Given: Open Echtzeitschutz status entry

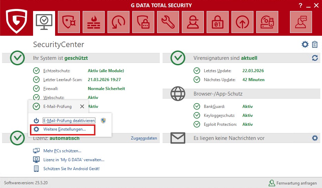Looking at the screenshot, I should [x=57, y=71].
